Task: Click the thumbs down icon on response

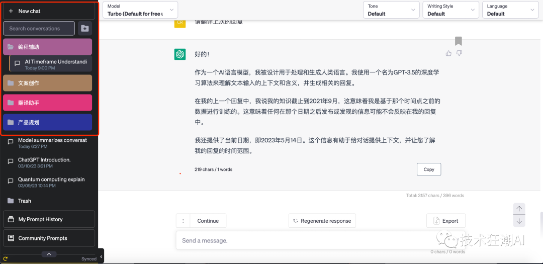Action: 459,53
